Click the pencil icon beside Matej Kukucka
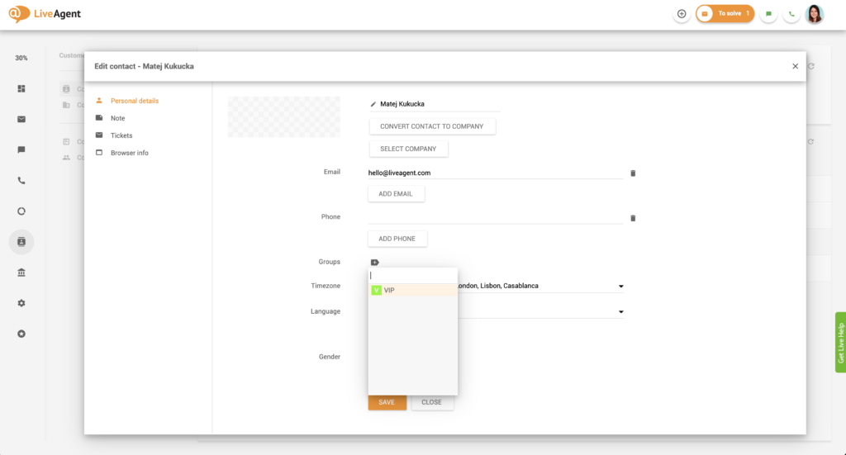Screen dimensions: 846x455 point(373,105)
